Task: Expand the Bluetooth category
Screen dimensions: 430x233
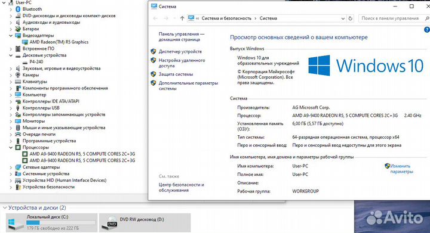Action: (x=11, y=10)
